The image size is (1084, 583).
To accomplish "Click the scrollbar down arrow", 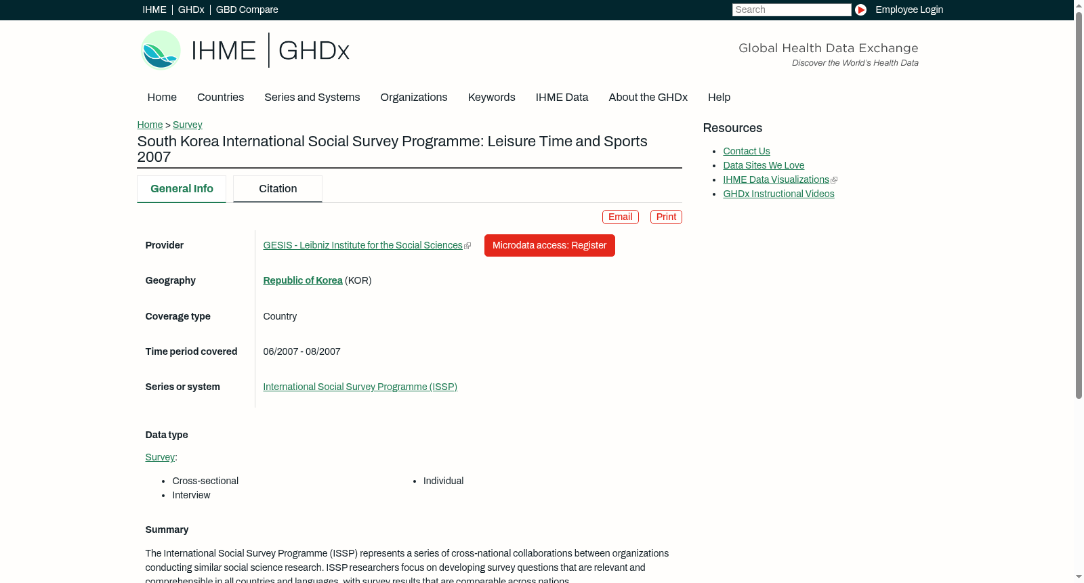I will [x=1079, y=577].
